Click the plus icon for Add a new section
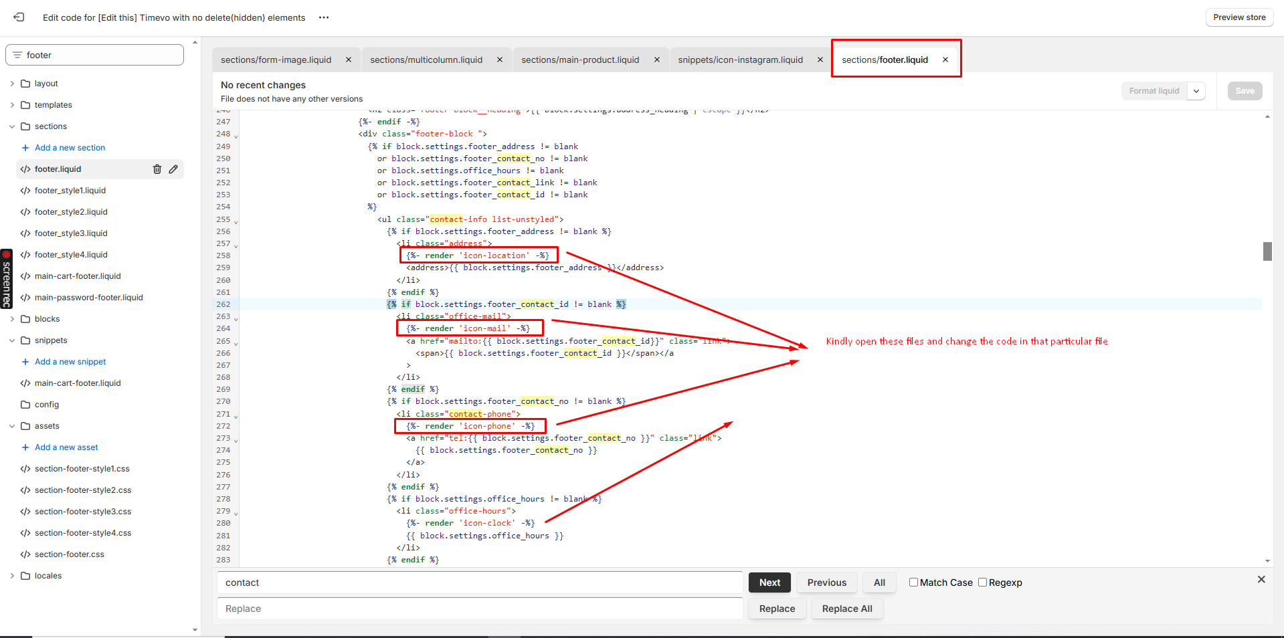 25,148
